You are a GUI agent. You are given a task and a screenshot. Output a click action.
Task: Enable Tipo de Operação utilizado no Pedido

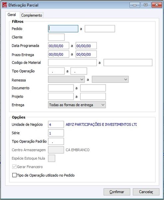14,175
